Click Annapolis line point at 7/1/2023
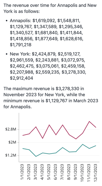This screenshot has height=186, width=102. 63,147
